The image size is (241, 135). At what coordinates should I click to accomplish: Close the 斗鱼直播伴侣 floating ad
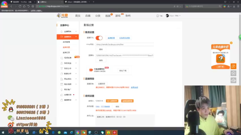click(231, 43)
